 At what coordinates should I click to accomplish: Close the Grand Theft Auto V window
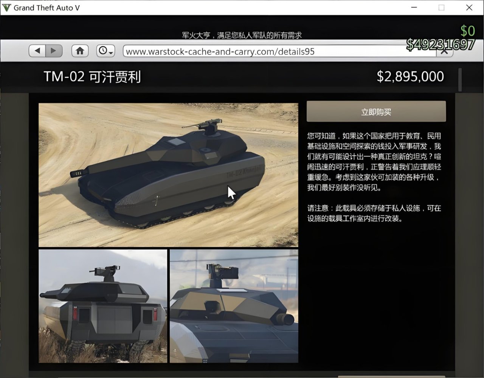pos(469,8)
